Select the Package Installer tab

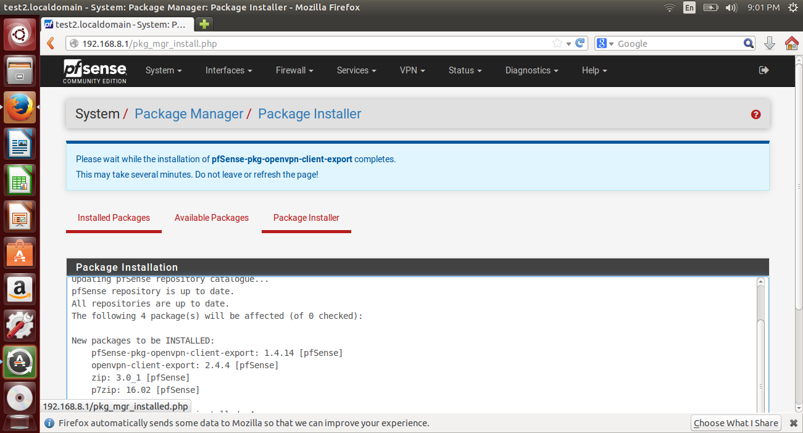306,218
